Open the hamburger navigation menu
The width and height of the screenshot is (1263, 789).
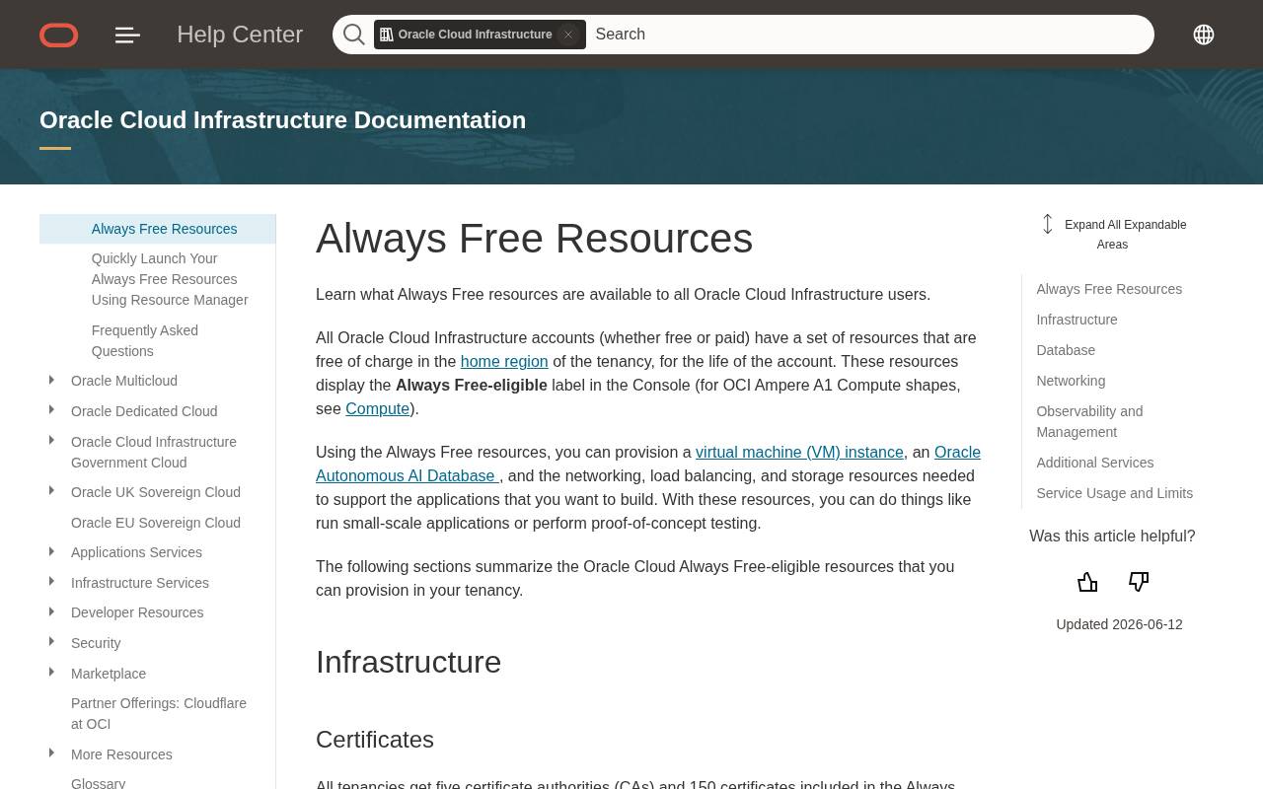pos(127,35)
